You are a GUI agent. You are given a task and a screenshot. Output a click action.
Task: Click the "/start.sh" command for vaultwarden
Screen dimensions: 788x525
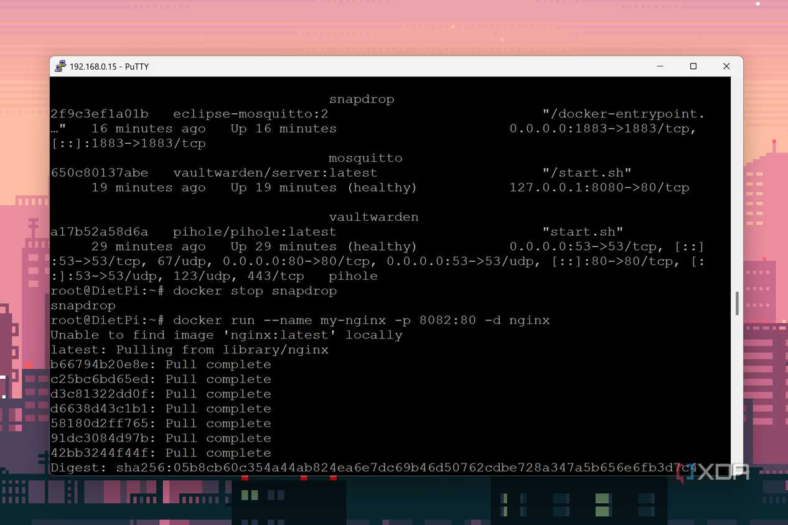pyautogui.click(x=587, y=173)
